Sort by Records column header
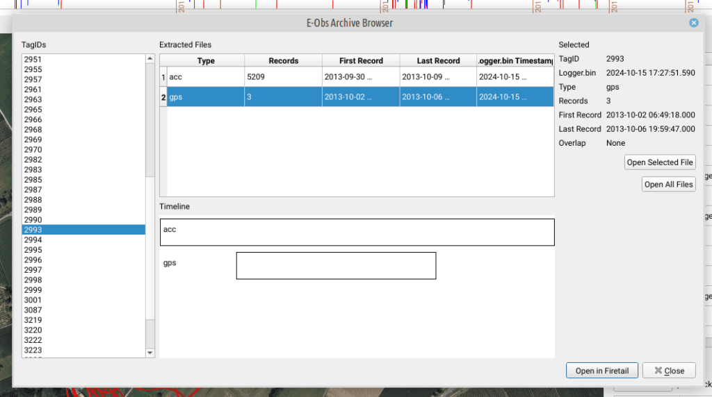712x397 pixels. coord(284,60)
